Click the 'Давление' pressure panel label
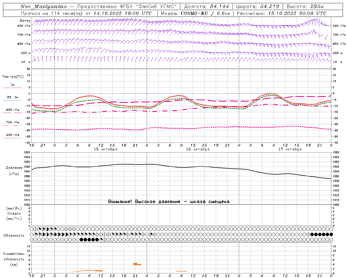This screenshot has height=278, width=347. 14,168
